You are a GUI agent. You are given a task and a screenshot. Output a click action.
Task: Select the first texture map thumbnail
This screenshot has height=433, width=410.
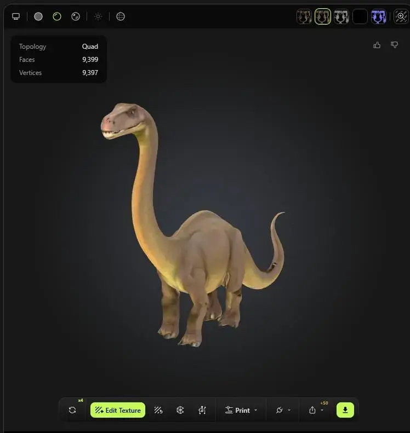coord(304,16)
